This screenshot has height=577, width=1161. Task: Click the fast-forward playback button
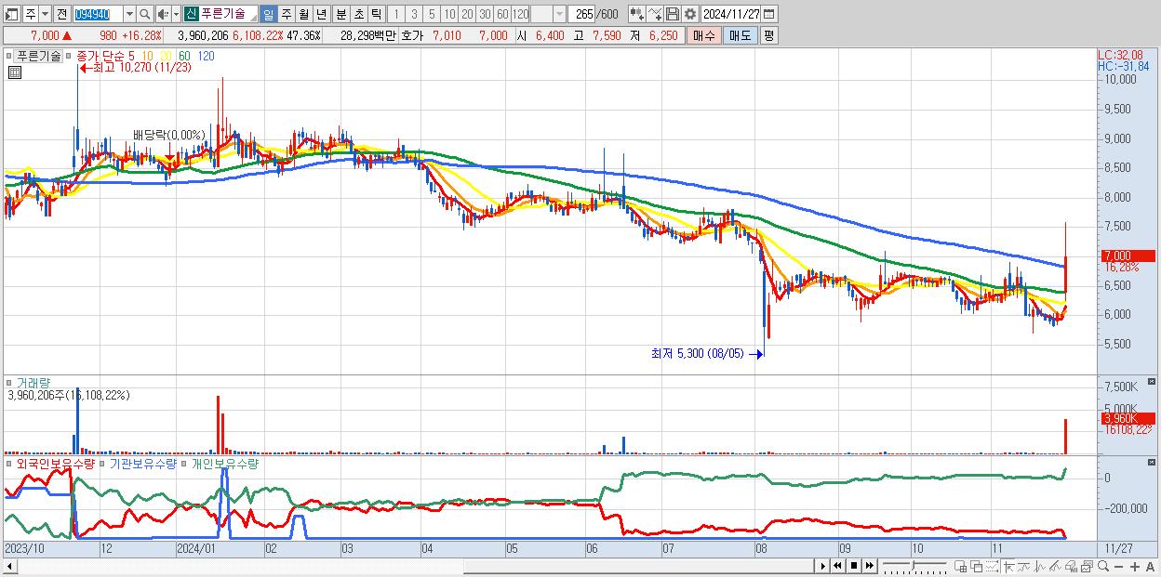[870, 566]
